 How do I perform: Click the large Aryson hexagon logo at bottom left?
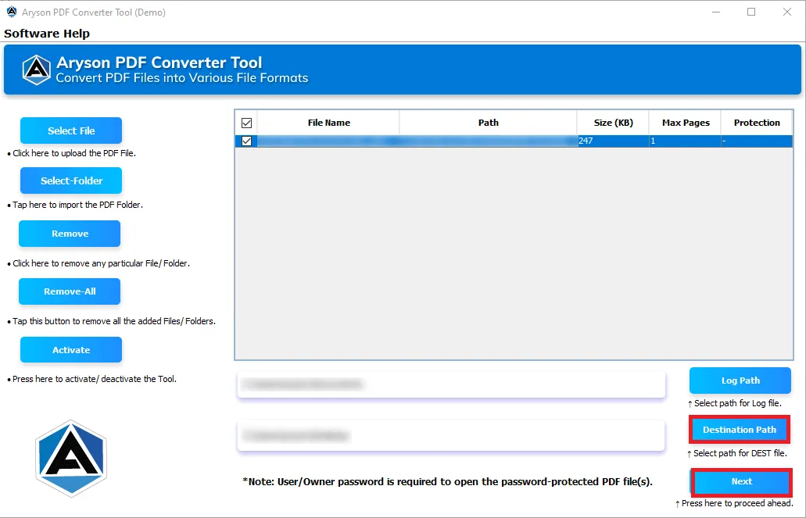pyautogui.click(x=71, y=459)
